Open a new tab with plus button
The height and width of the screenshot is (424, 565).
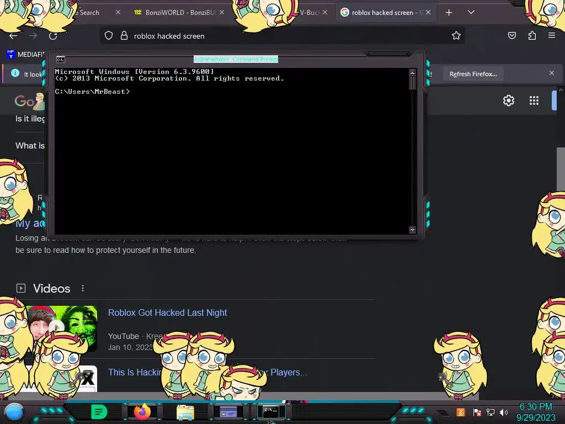coord(449,13)
